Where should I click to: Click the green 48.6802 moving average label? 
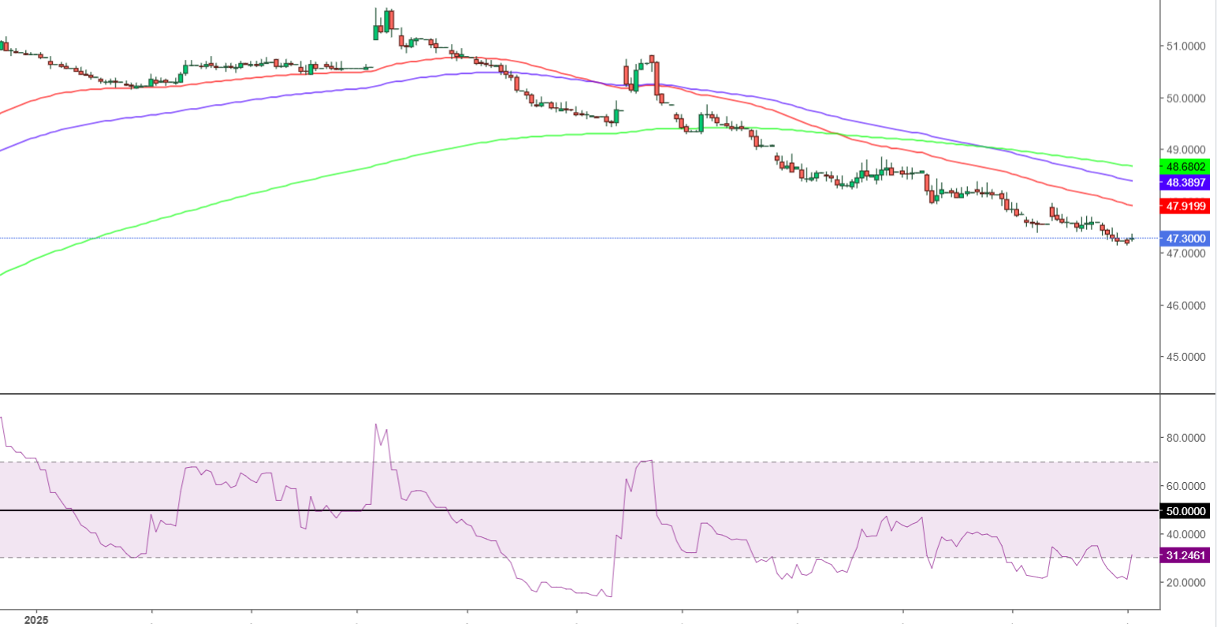[x=1185, y=166]
